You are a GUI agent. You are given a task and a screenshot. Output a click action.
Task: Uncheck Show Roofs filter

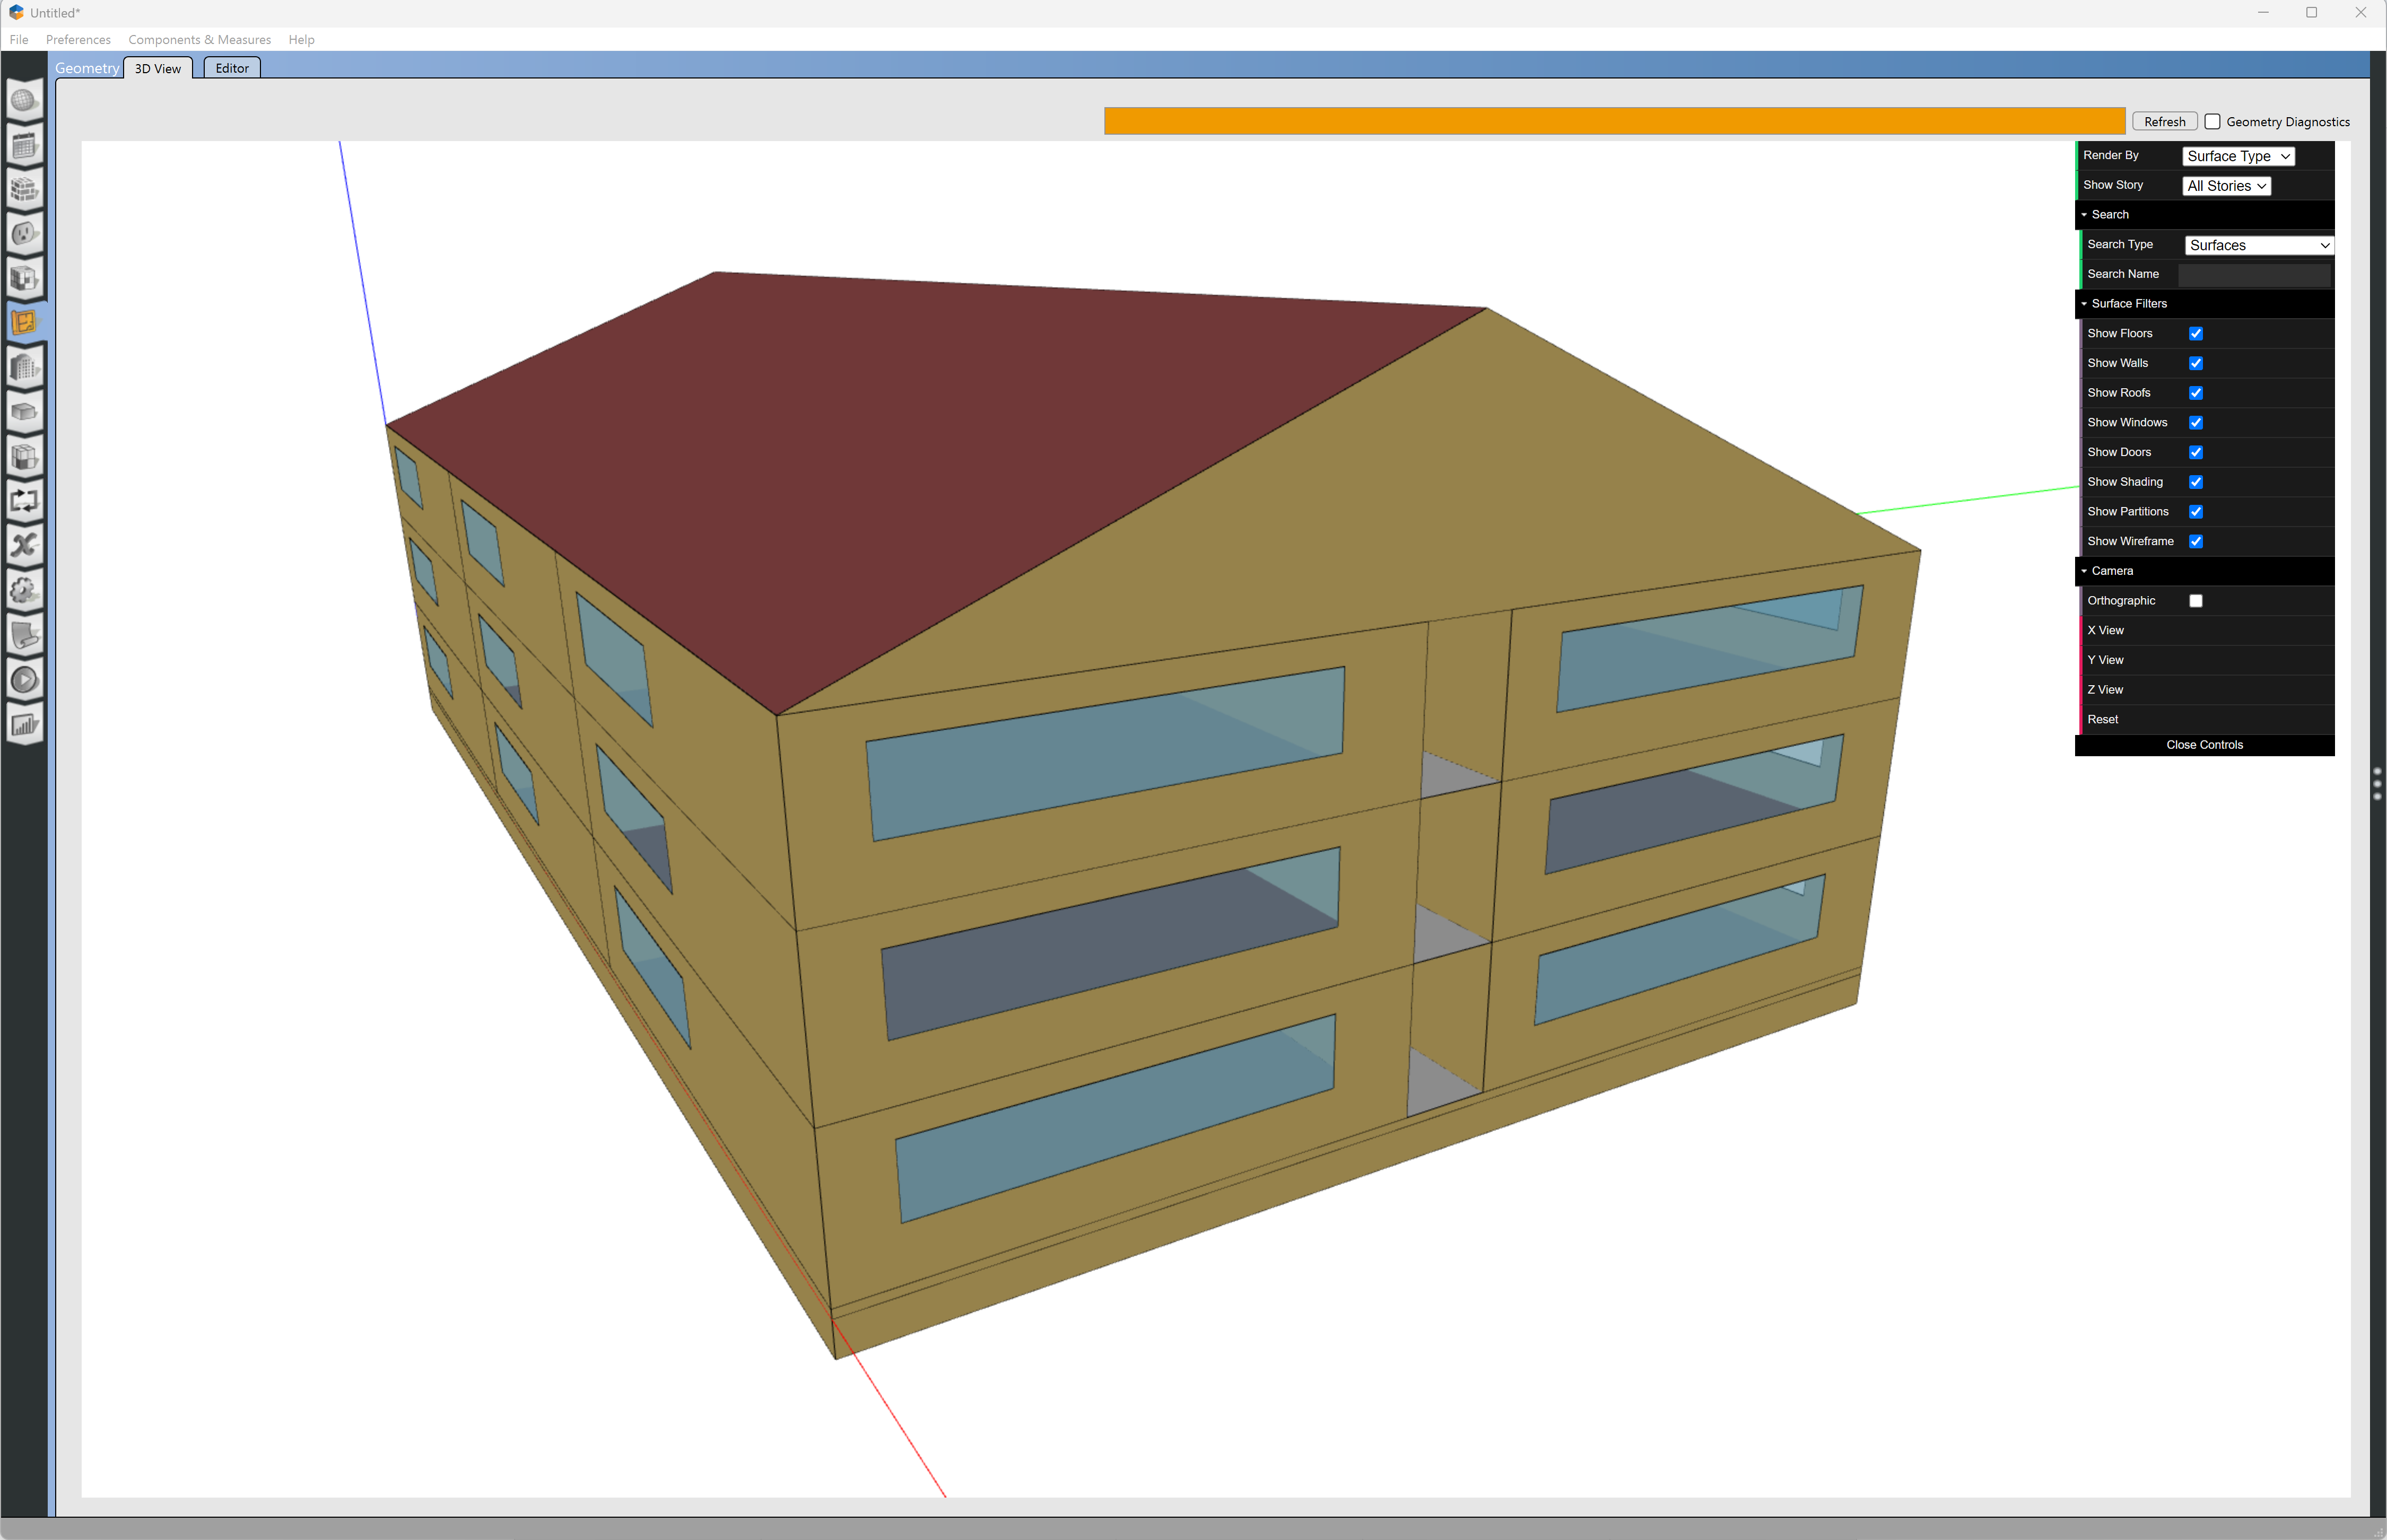2196,392
